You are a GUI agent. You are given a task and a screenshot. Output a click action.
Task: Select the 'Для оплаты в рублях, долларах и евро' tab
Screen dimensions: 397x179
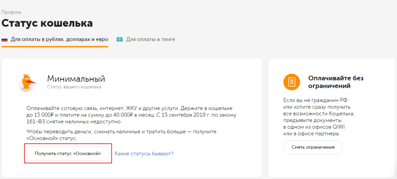[55, 40]
